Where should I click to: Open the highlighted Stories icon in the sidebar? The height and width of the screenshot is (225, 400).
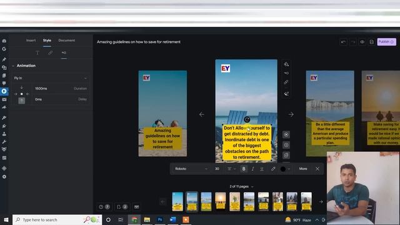click(x=4, y=91)
